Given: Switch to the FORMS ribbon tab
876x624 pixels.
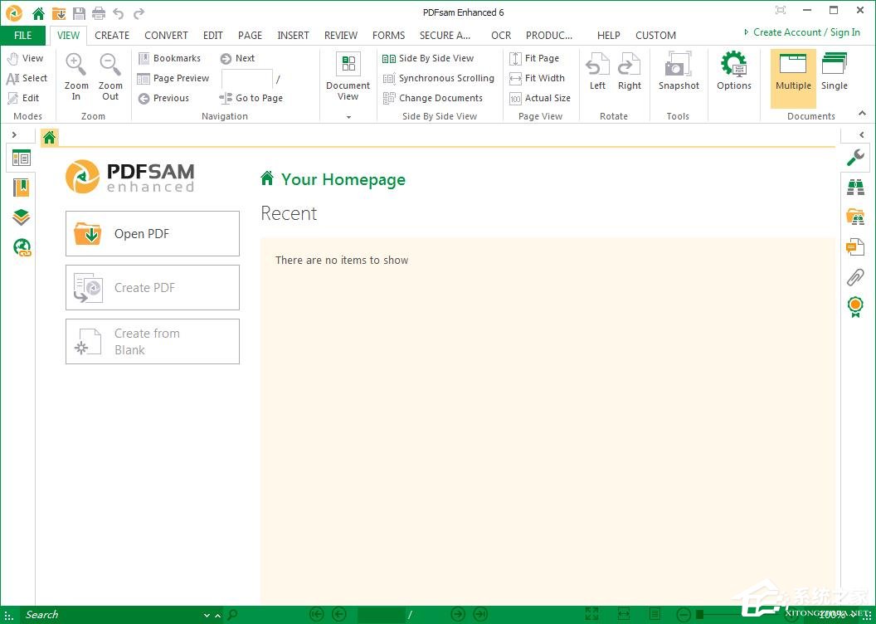Looking at the screenshot, I should [388, 35].
